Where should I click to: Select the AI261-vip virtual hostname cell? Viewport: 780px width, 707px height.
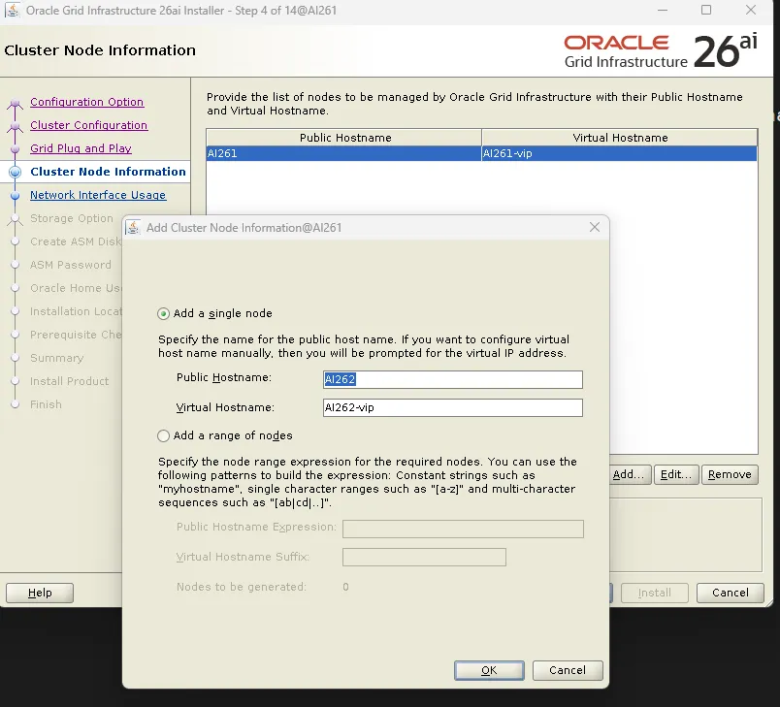(619, 153)
